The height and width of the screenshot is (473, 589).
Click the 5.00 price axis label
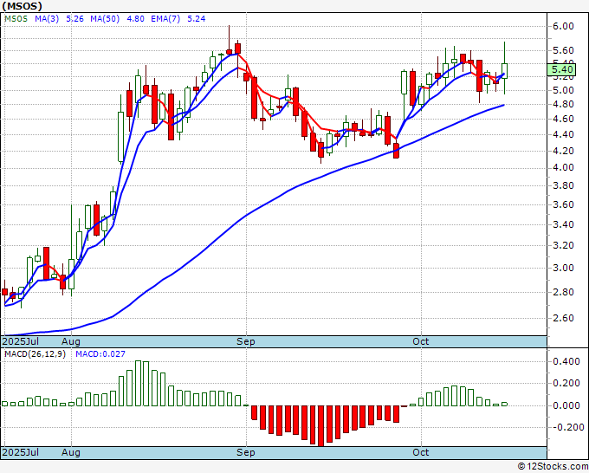coord(564,90)
